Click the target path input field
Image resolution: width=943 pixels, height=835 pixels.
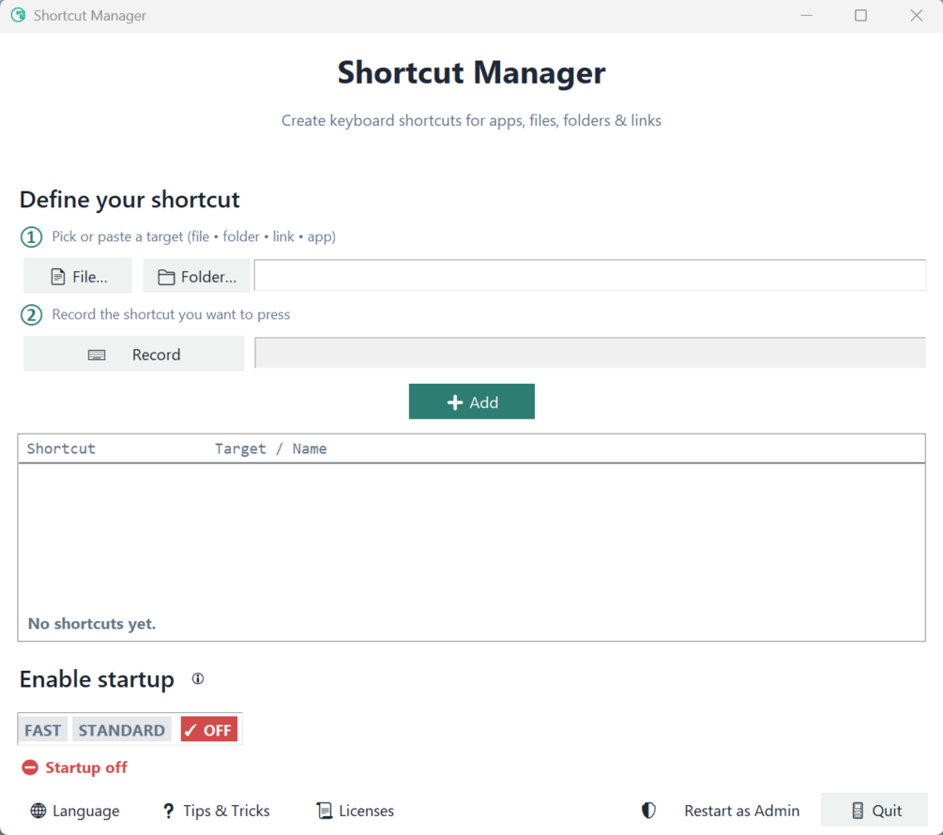pos(590,275)
